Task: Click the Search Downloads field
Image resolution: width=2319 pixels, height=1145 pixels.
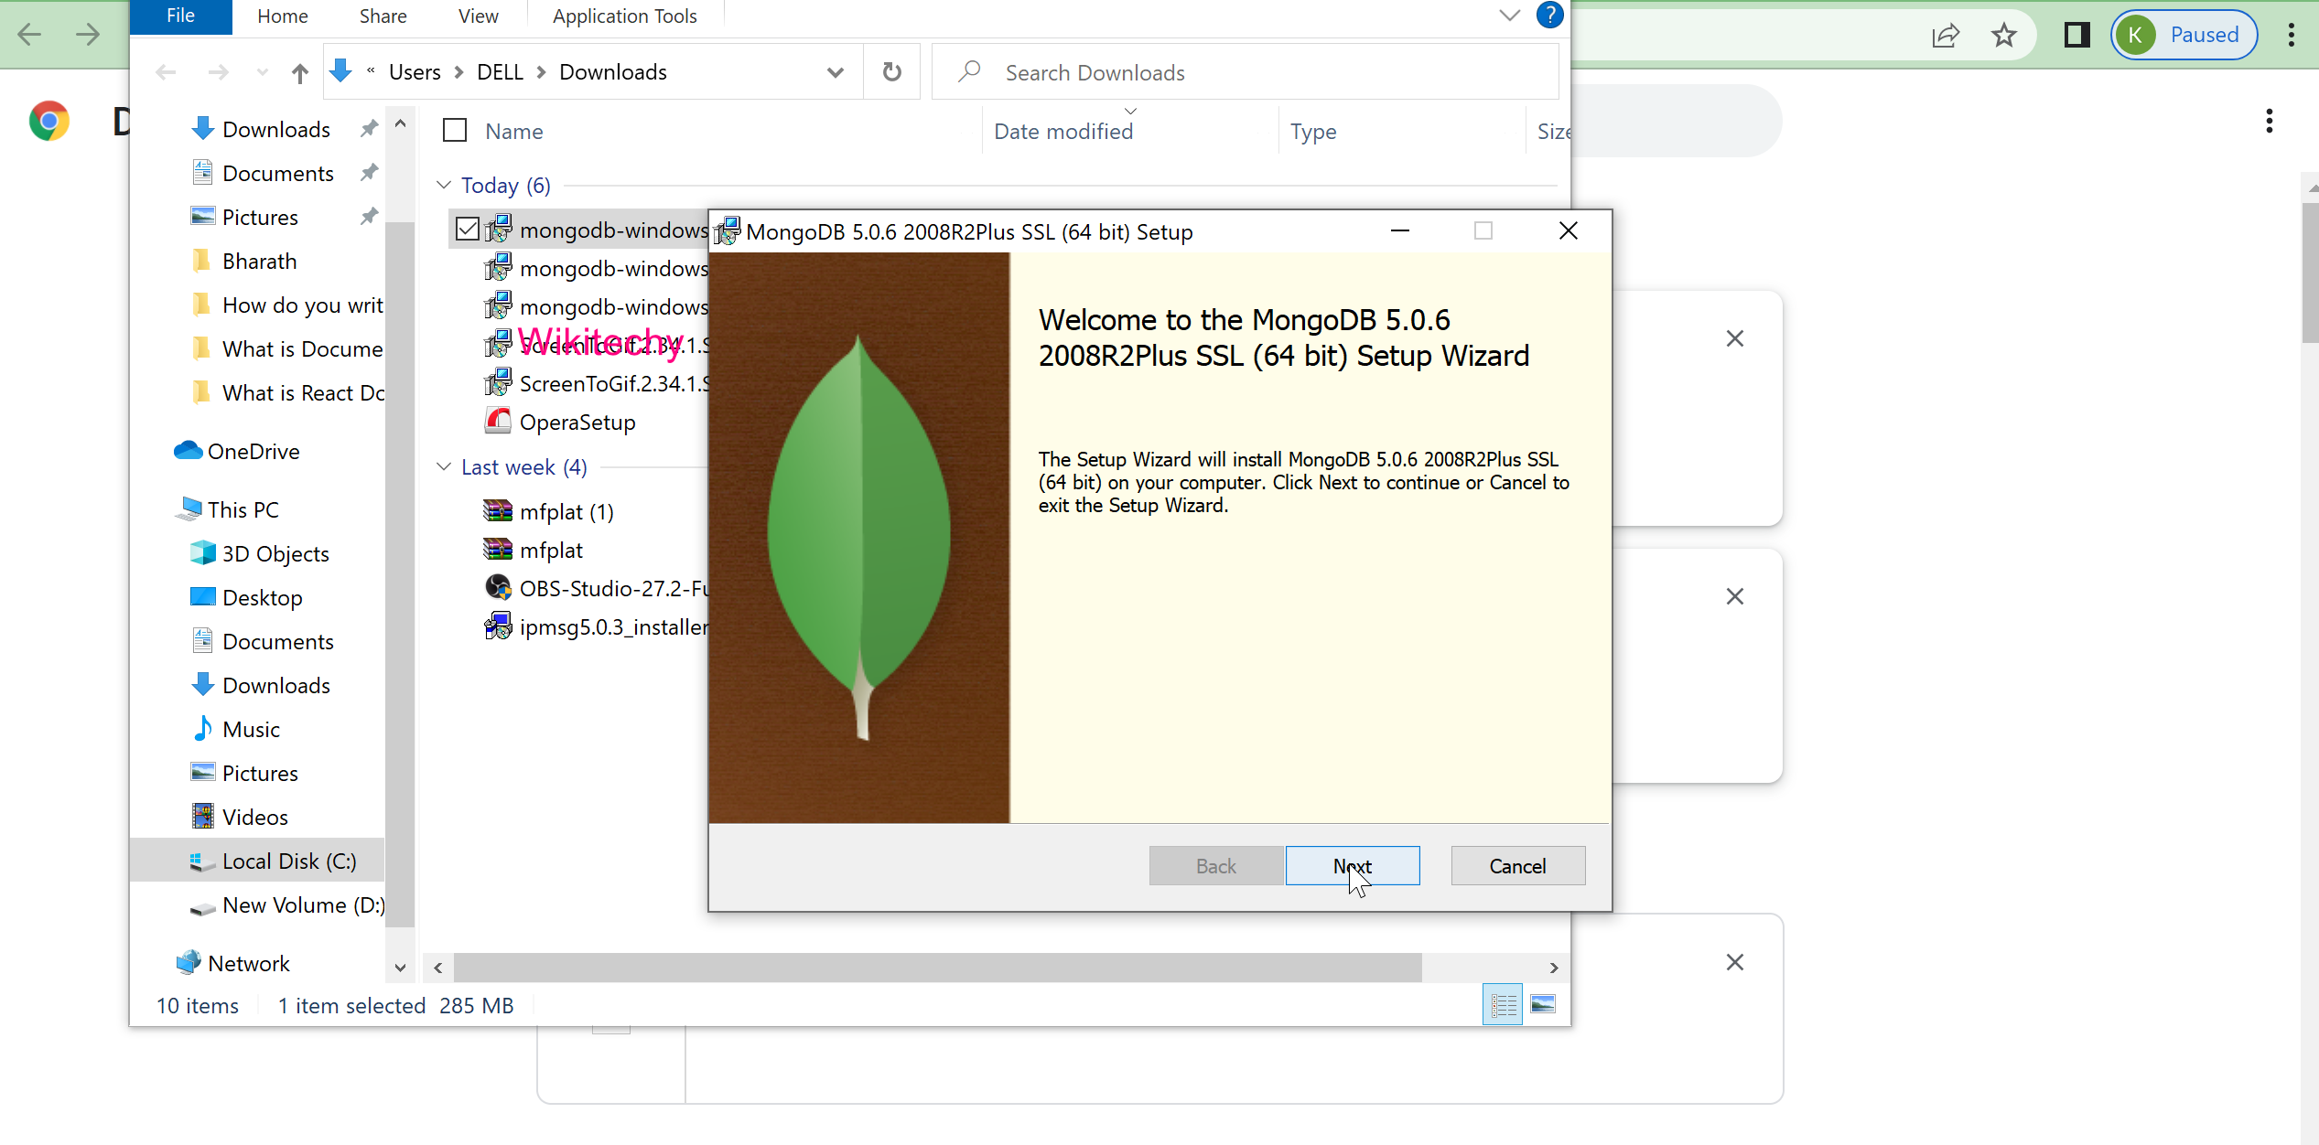Action: pyautogui.click(x=1245, y=72)
